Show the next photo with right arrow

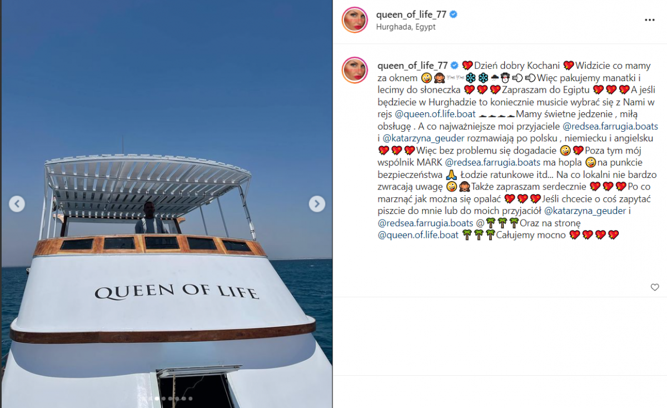point(317,204)
